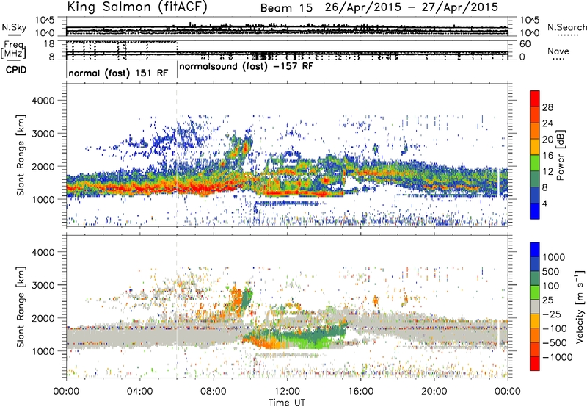Image resolution: width=587 pixels, height=407 pixels.
Task: Click the '08:00' time tick label
Action: click(214, 392)
